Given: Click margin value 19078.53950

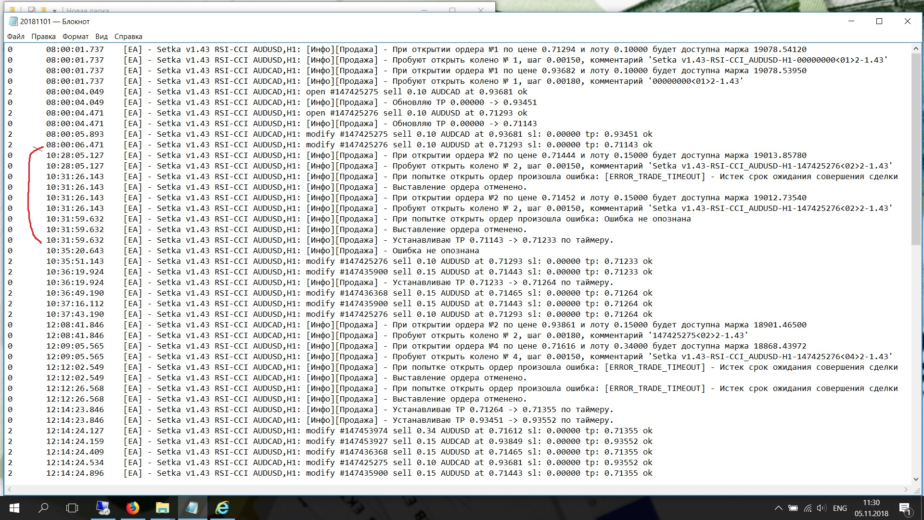Looking at the screenshot, I should tap(780, 70).
